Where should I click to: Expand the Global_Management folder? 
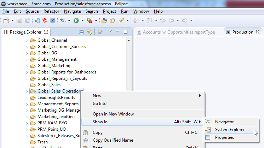[x=27, y=60]
